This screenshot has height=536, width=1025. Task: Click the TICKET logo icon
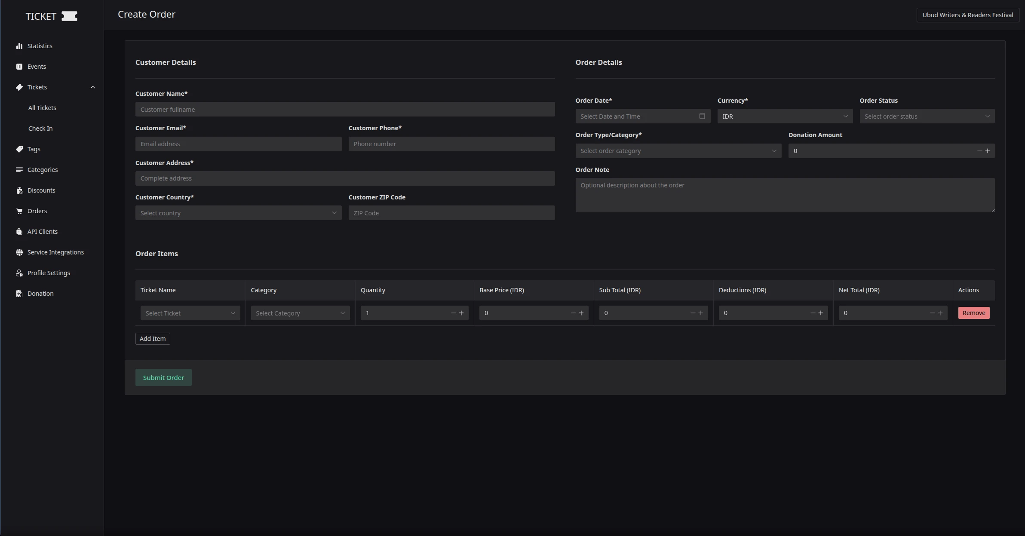point(69,16)
